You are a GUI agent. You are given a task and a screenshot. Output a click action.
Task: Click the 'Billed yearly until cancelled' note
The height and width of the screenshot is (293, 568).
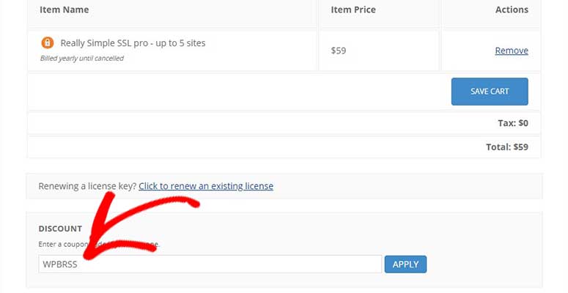(82, 59)
